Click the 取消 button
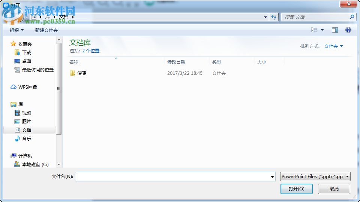 click(334, 189)
